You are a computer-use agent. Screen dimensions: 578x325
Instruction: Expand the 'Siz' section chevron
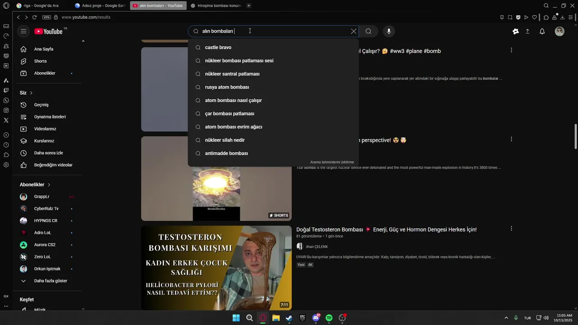pos(31,93)
